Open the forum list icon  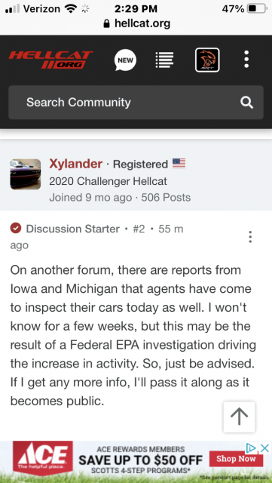[164, 60]
